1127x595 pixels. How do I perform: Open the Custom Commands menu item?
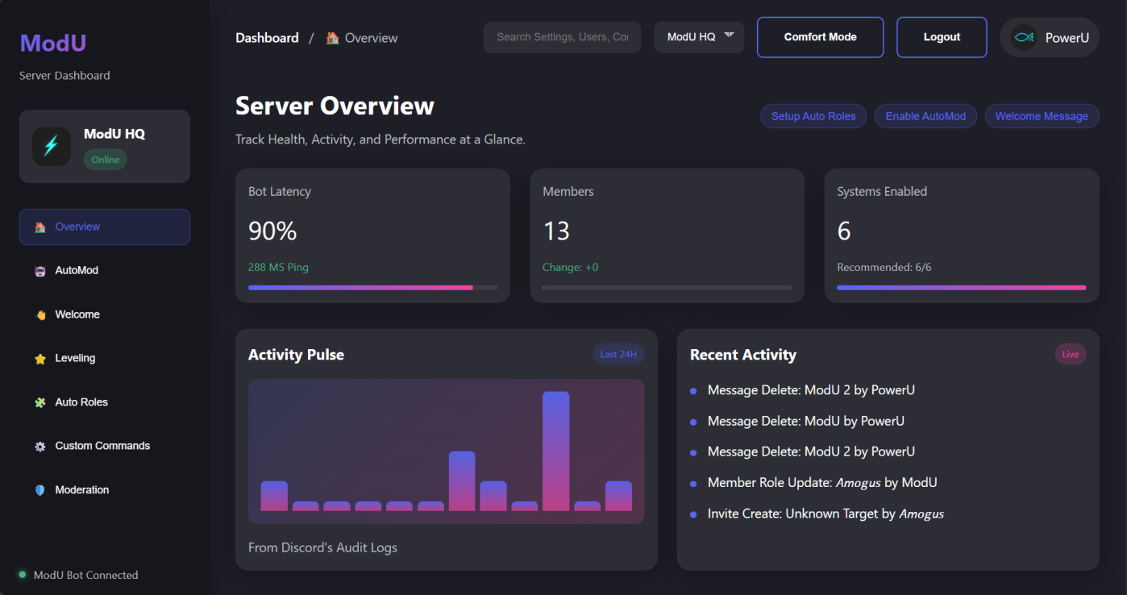102,446
